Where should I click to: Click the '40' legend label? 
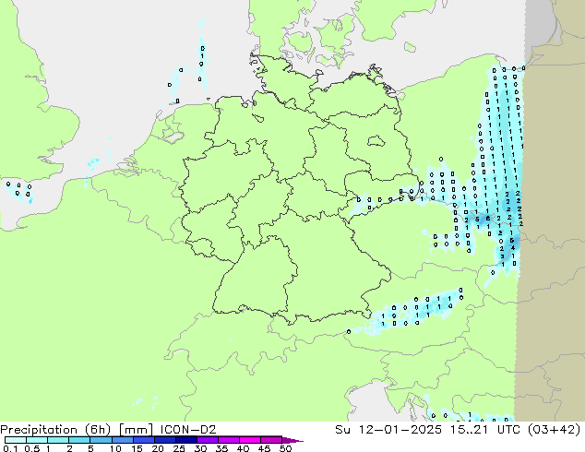(x=243, y=448)
